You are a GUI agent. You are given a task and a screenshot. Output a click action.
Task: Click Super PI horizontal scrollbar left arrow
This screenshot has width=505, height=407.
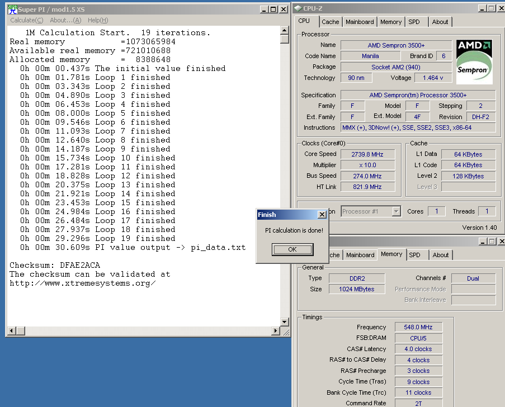pyautogui.click(x=11, y=330)
